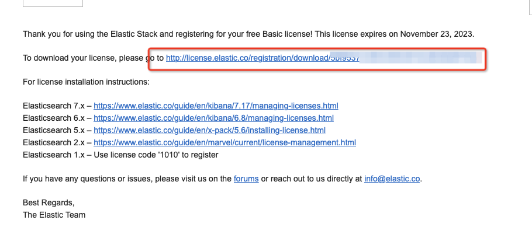Open the marvel license-management guide link
Image resolution: width=532 pixels, height=241 pixels.
[224, 142]
